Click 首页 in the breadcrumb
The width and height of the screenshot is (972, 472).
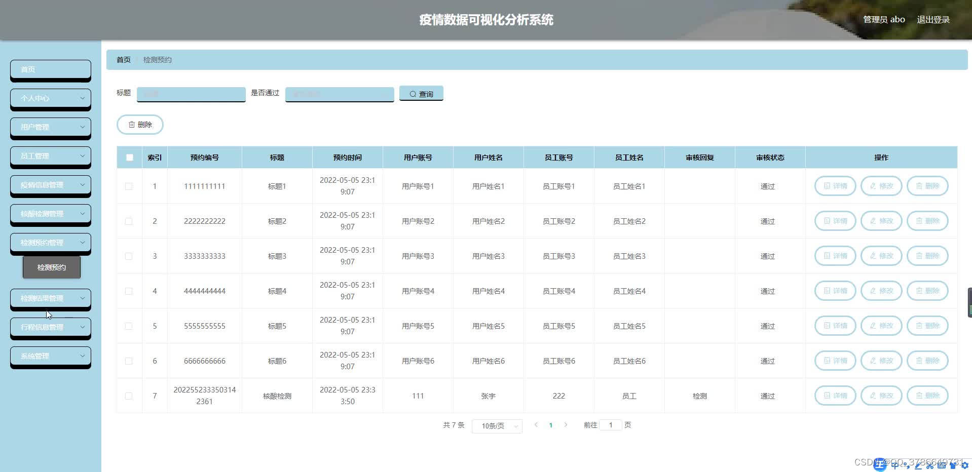point(124,60)
